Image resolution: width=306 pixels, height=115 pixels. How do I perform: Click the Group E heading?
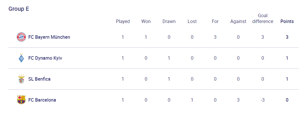(19, 9)
